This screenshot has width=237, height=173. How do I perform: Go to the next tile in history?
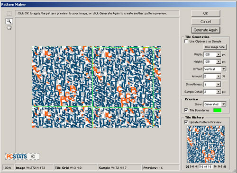coord(215,166)
